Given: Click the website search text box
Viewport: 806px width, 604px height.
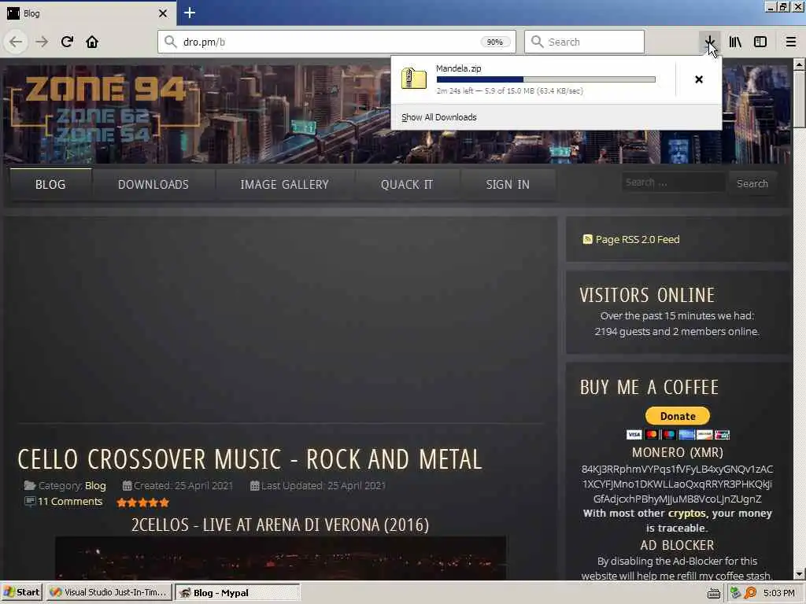Looking at the screenshot, I should pos(674,182).
